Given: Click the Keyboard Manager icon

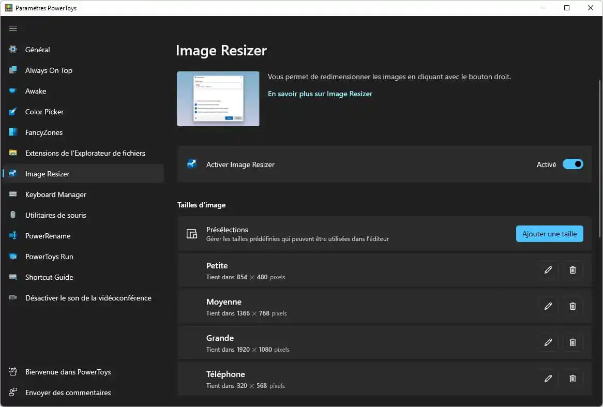Looking at the screenshot, I should (x=13, y=194).
